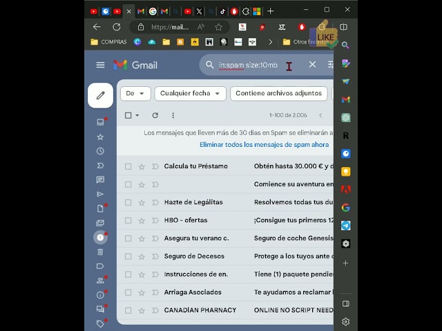The width and height of the screenshot is (442, 331).
Task: Clear the Gmail search with X
Action: (312, 64)
